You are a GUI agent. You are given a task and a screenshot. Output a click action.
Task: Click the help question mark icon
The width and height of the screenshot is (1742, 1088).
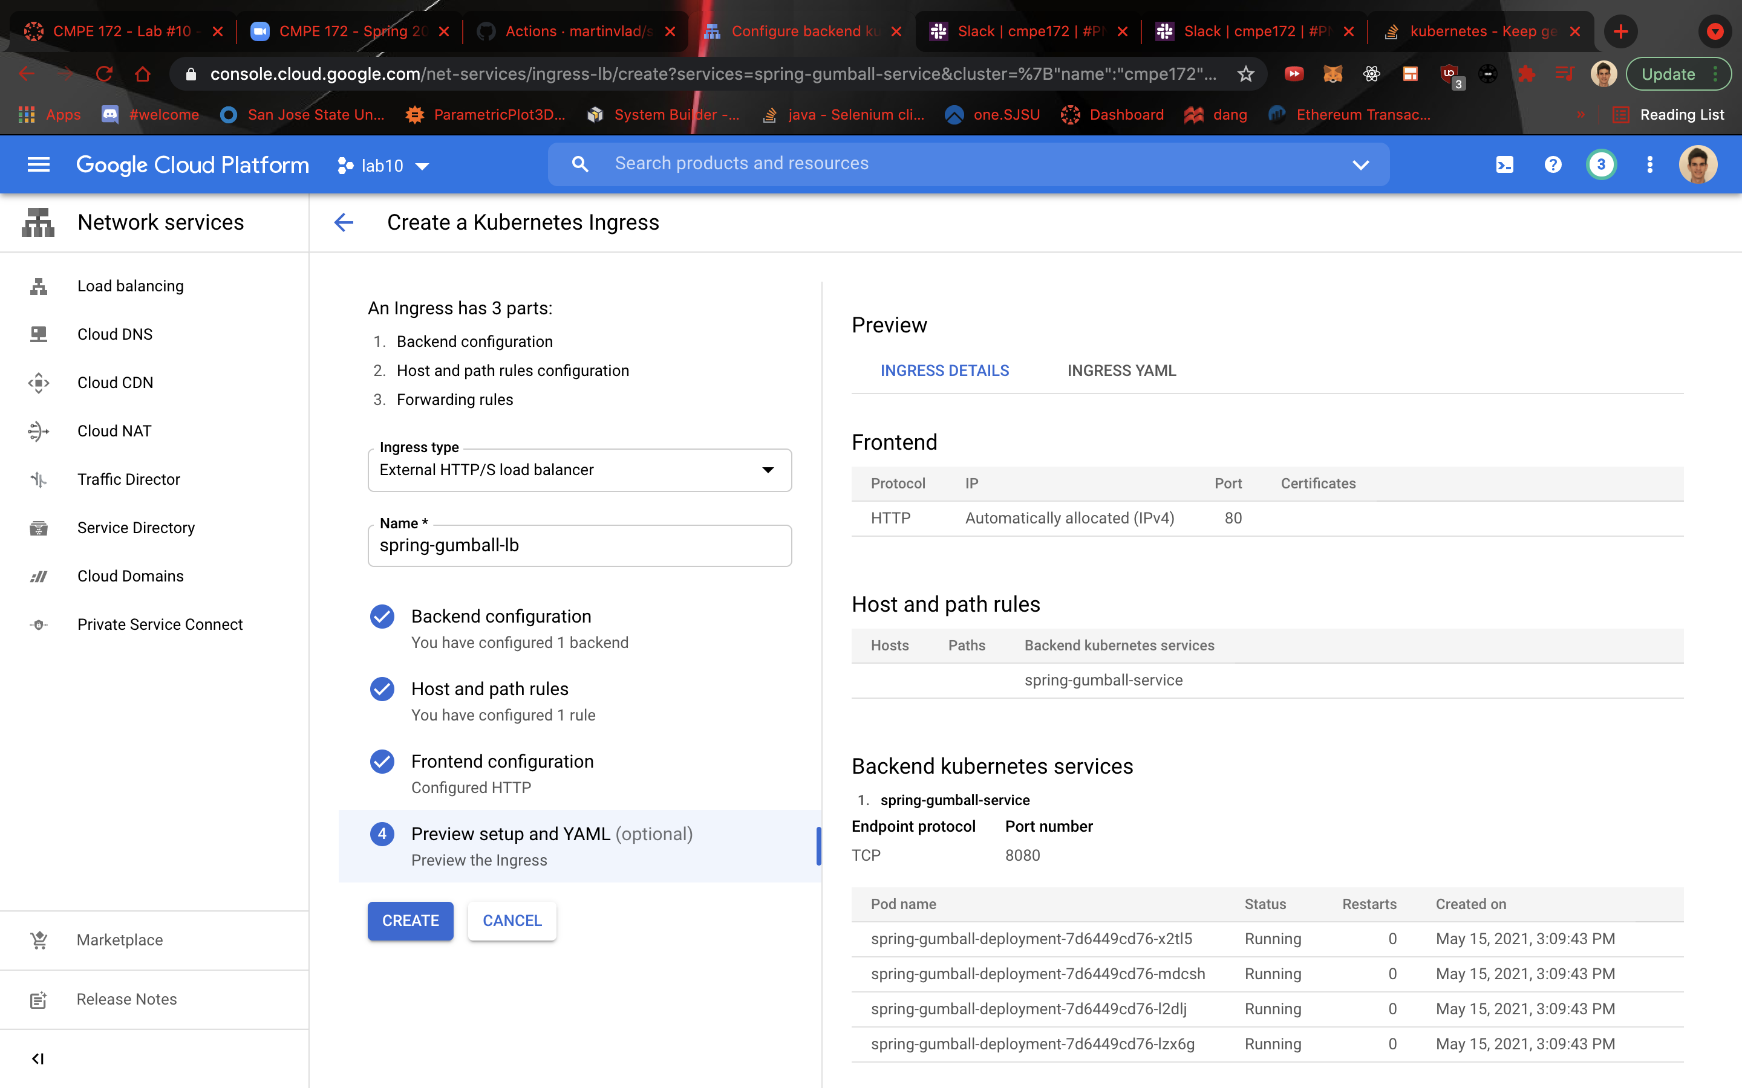1553,165
